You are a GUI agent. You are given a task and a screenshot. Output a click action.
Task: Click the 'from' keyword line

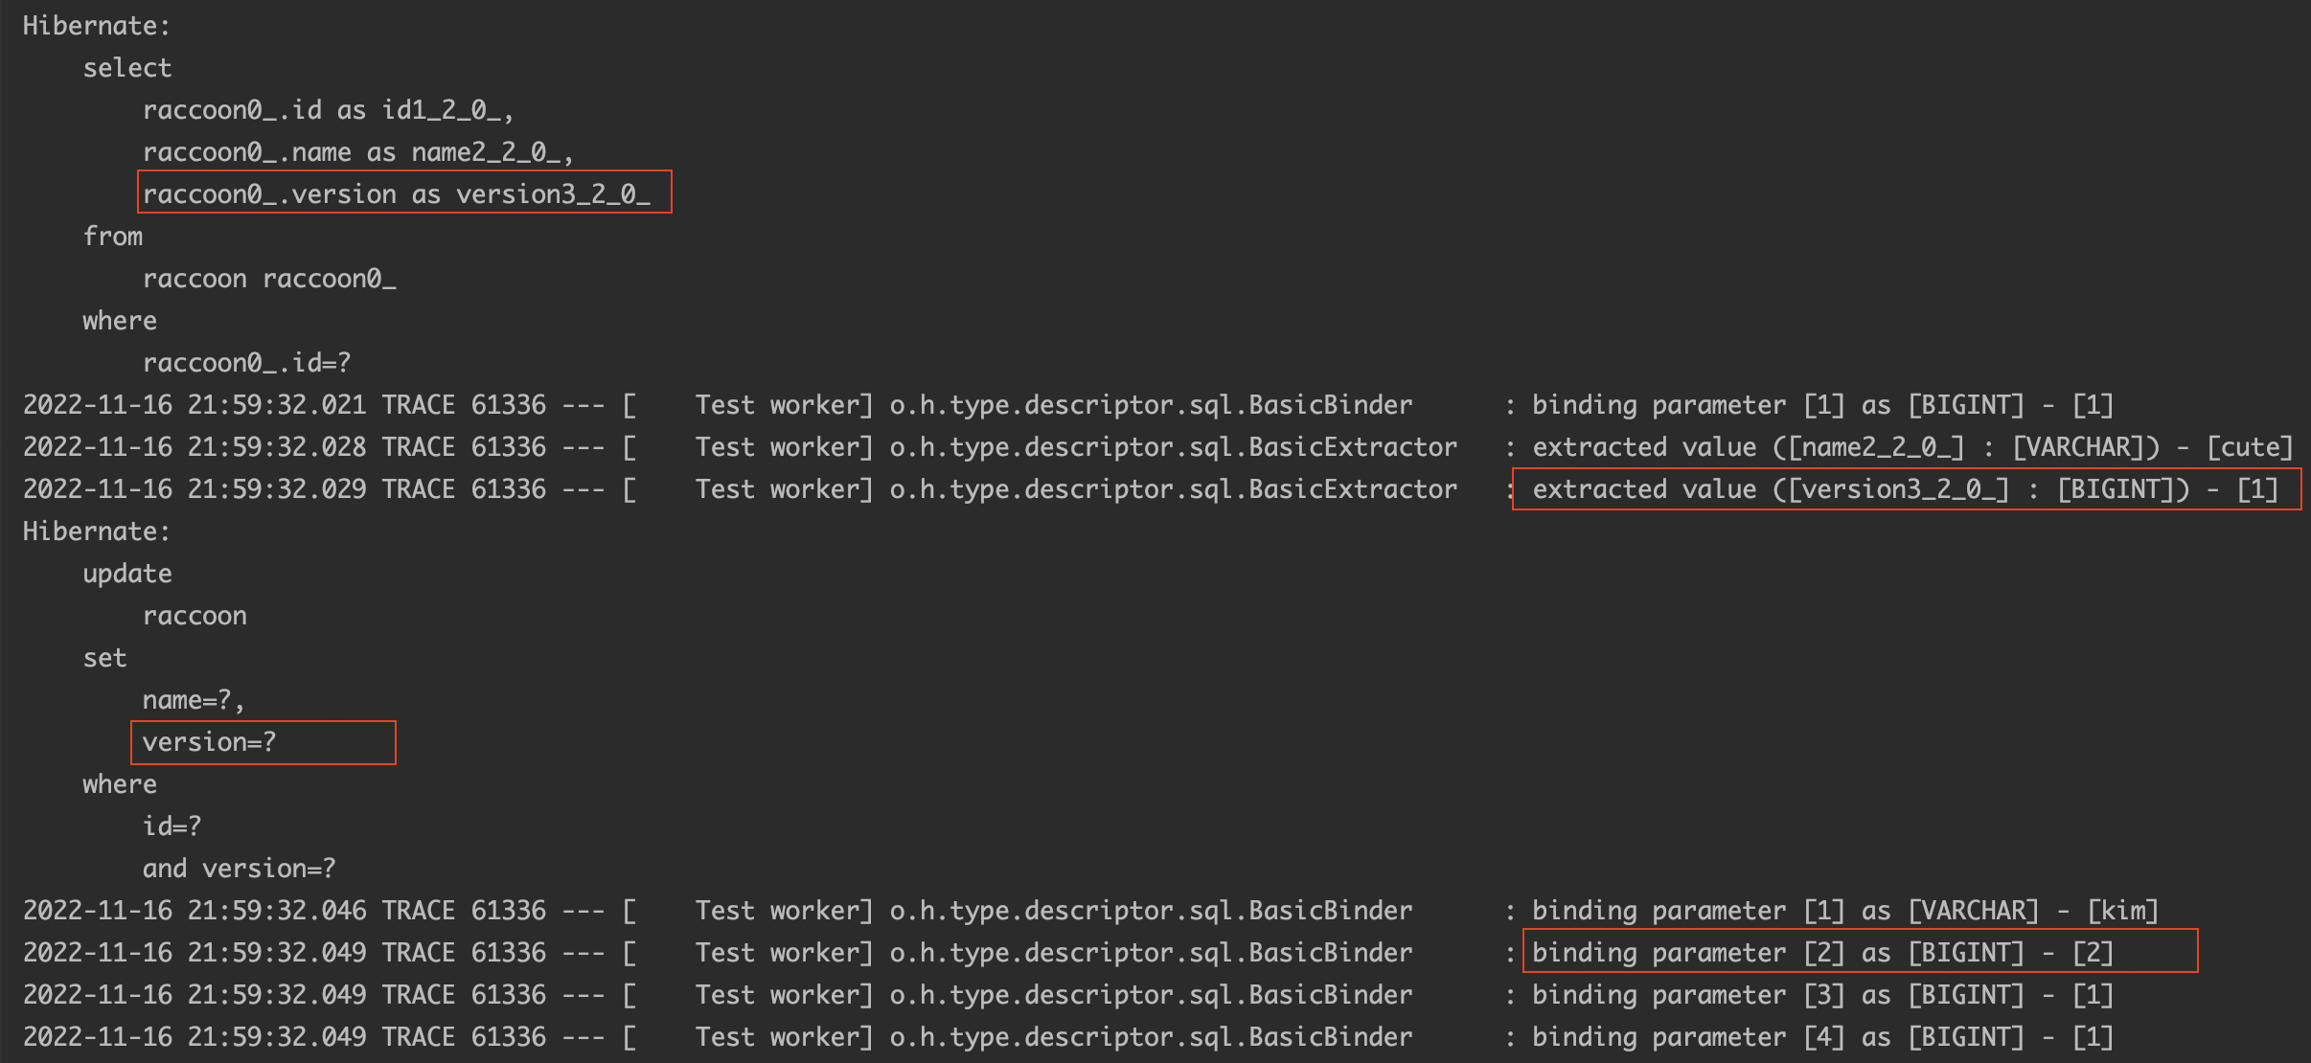coord(112,237)
